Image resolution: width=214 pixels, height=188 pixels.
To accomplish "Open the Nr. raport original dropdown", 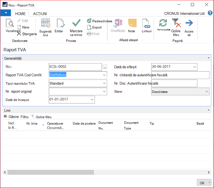I will (x=104, y=92).
